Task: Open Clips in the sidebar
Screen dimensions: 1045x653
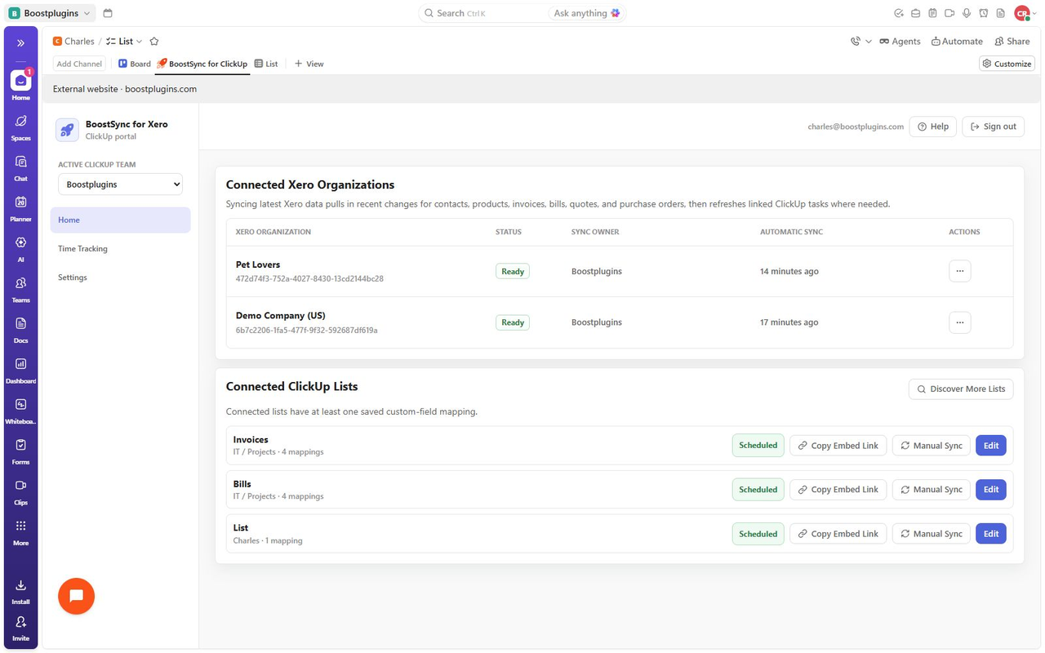Action: [x=20, y=491]
